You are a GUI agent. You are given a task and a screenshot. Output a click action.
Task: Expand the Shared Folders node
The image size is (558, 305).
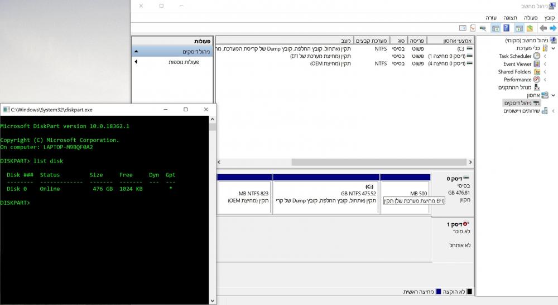[x=545, y=72]
